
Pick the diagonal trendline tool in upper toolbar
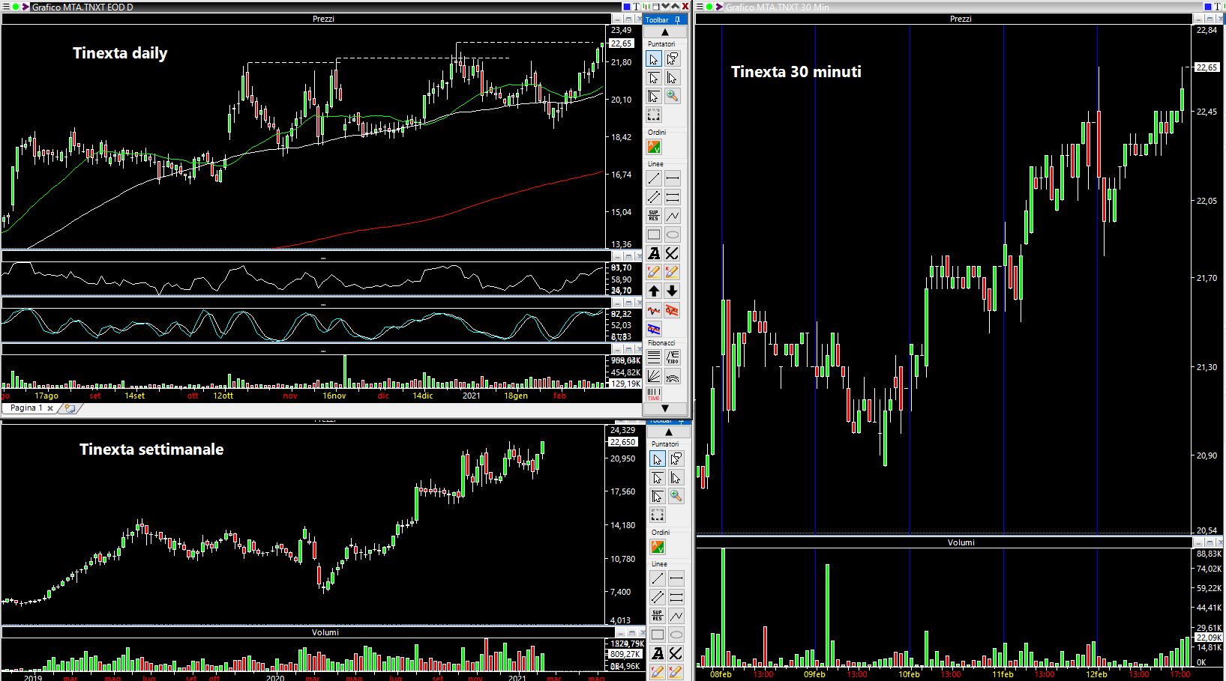click(x=654, y=178)
